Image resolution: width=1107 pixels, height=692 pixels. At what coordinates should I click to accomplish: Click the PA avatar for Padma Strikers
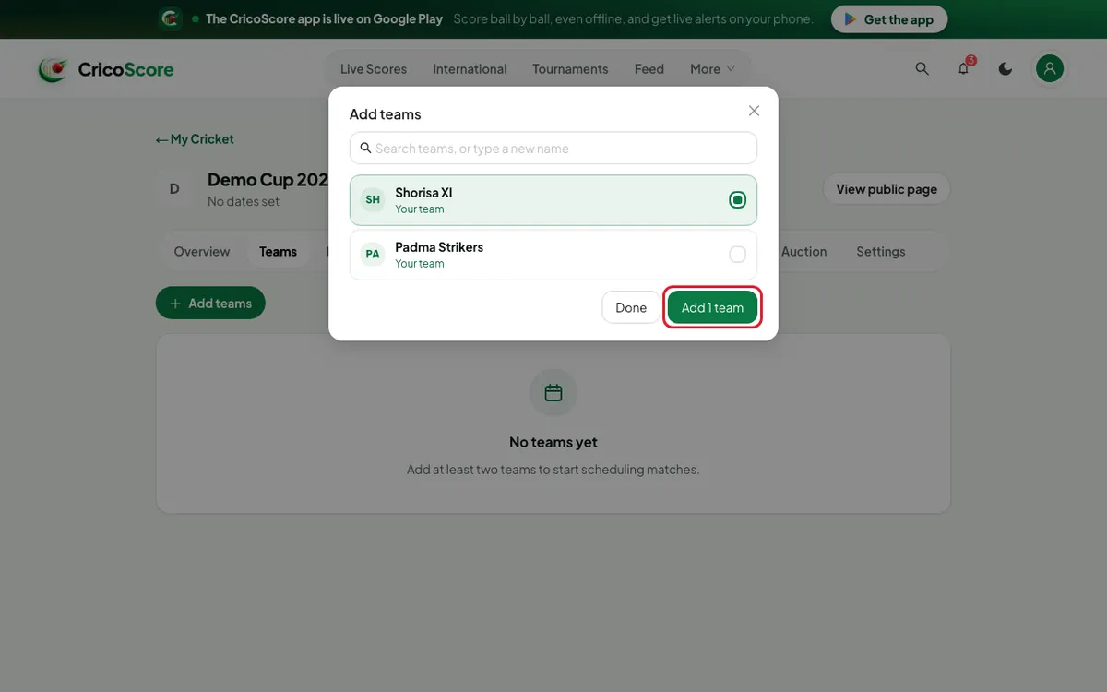point(373,254)
